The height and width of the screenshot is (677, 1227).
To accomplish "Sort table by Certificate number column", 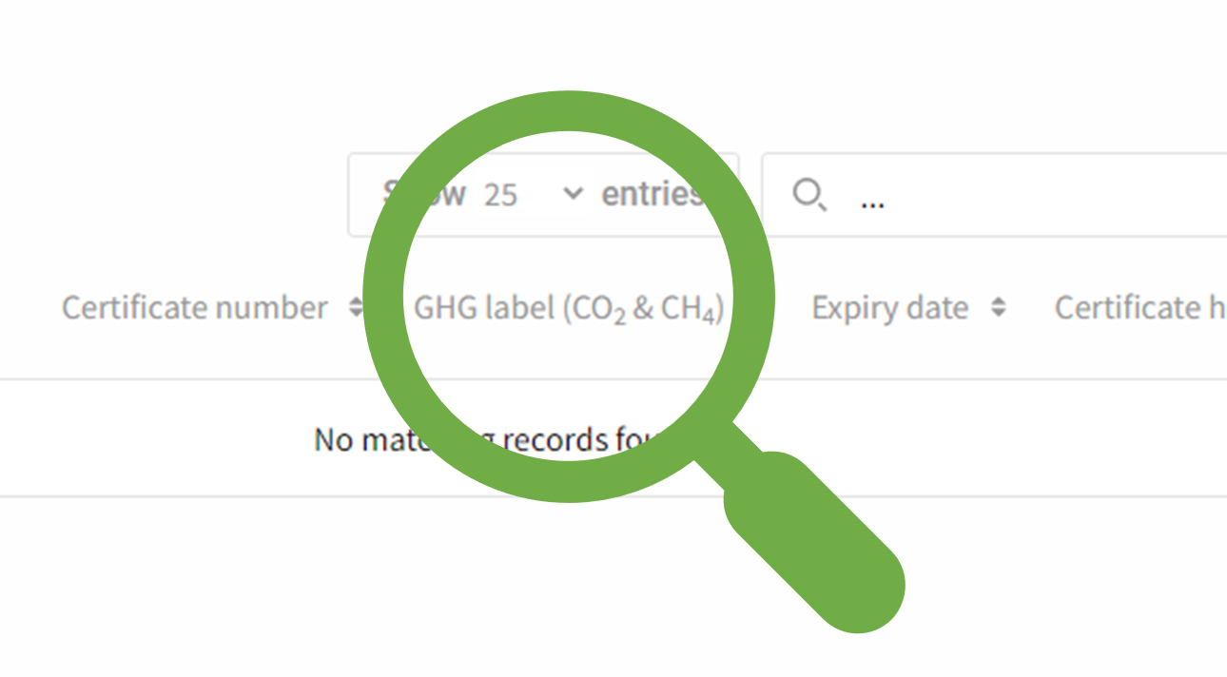I will tap(195, 308).
